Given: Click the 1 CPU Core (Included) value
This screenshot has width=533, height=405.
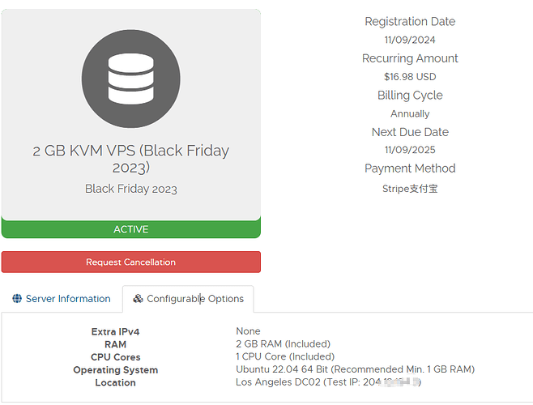Looking at the screenshot, I should coord(285,356).
